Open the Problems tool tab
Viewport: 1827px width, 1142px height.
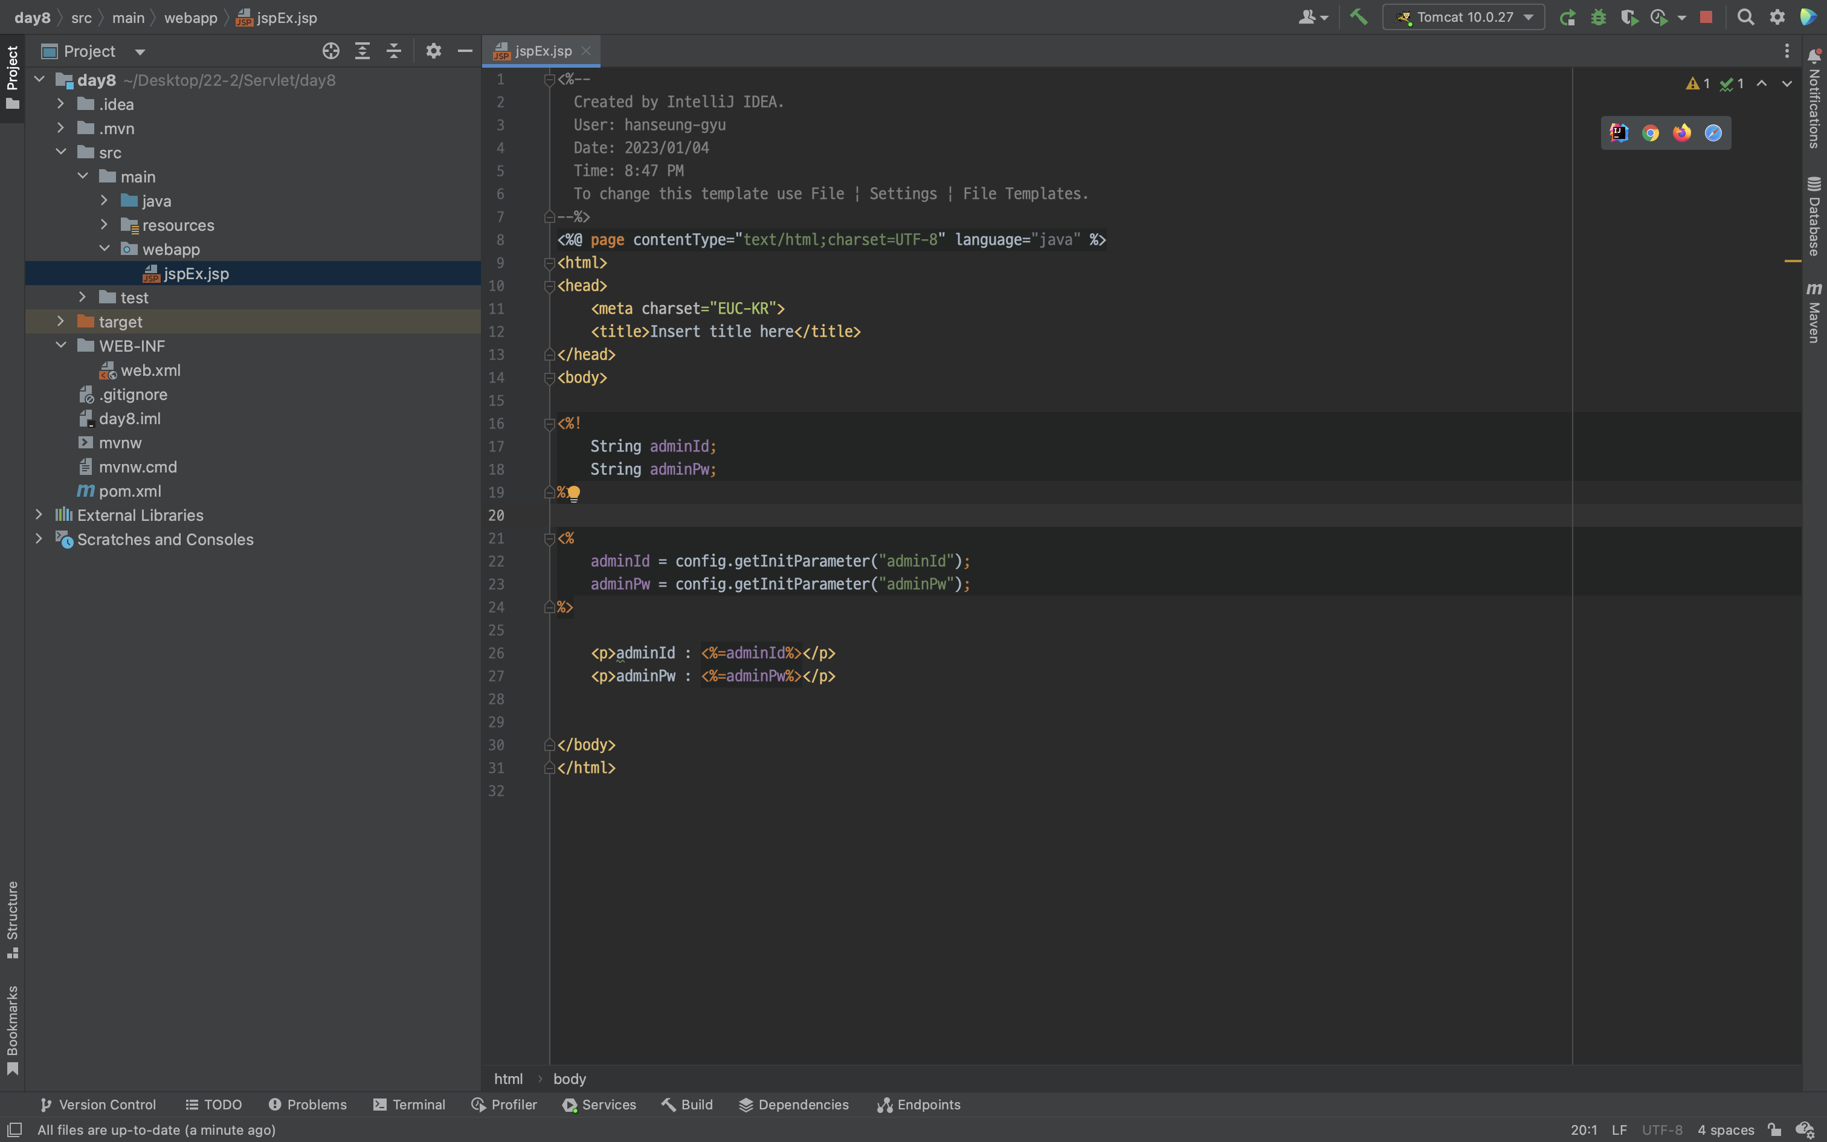(308, 1105)
